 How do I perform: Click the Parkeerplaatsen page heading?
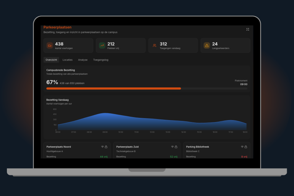point(57,27)
